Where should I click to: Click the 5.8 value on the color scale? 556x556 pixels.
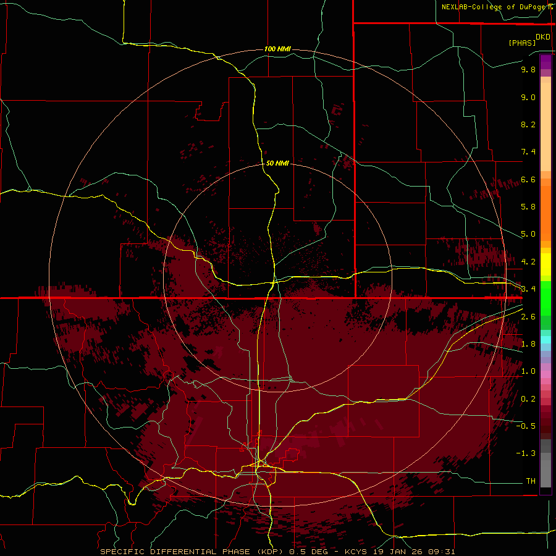point(528,207)
